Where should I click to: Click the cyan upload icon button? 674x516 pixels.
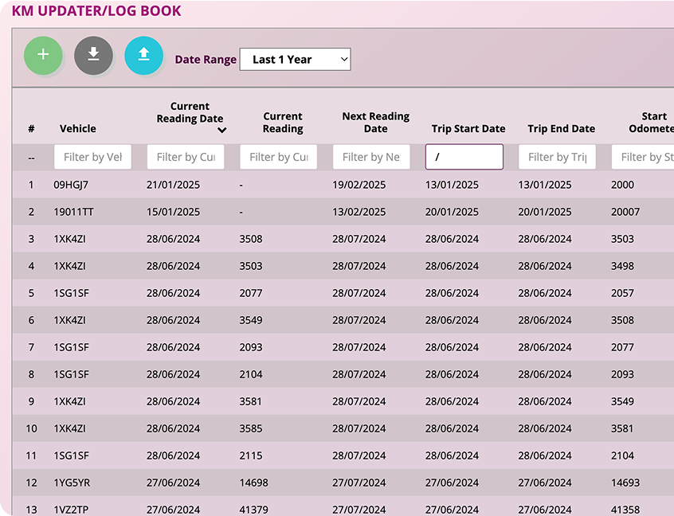[x=143, y=56]
